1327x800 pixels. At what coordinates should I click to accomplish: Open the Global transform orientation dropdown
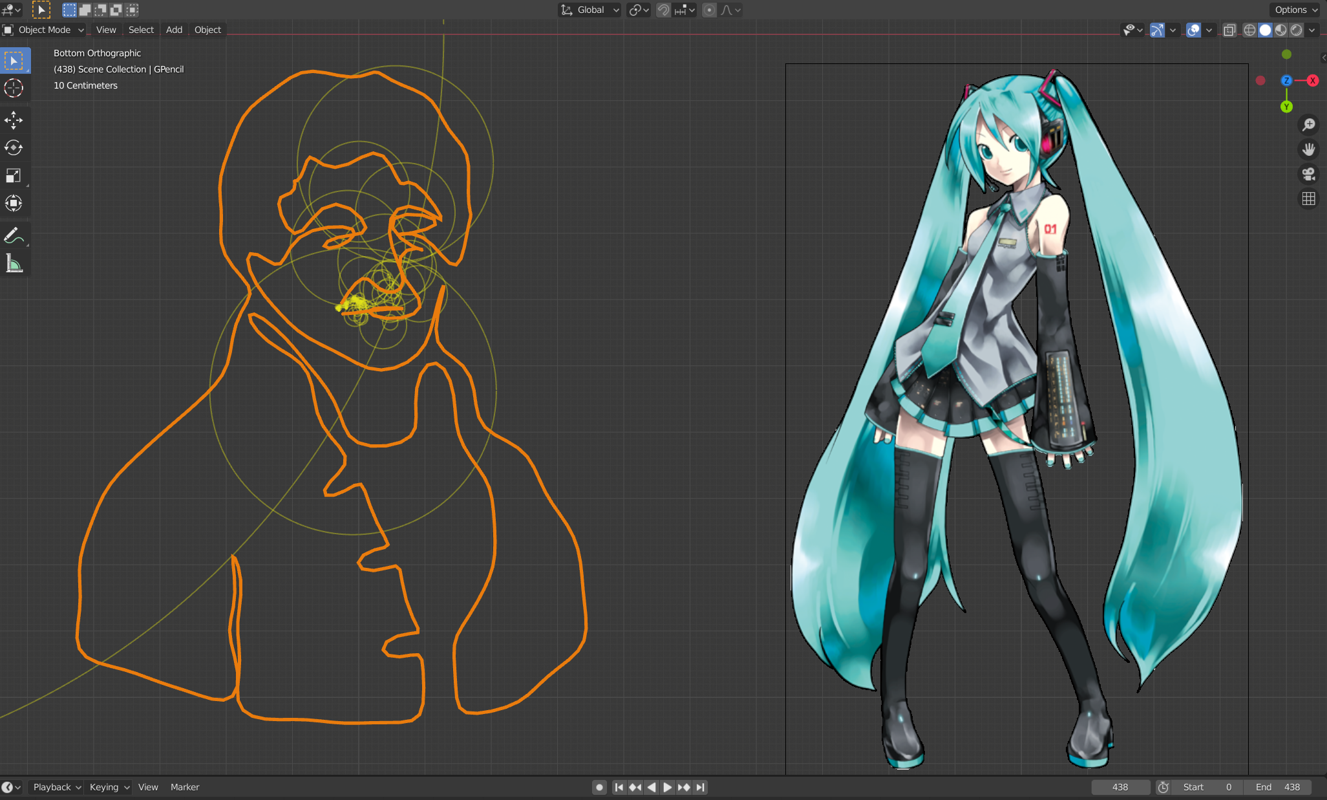tap(589, 10)
